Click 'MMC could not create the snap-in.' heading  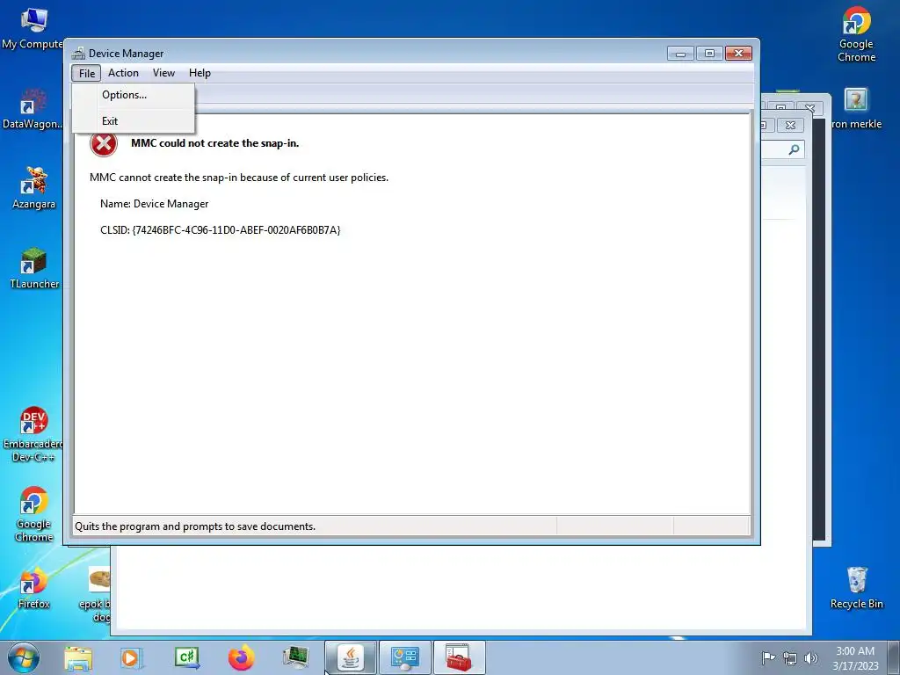click(214, 143)
